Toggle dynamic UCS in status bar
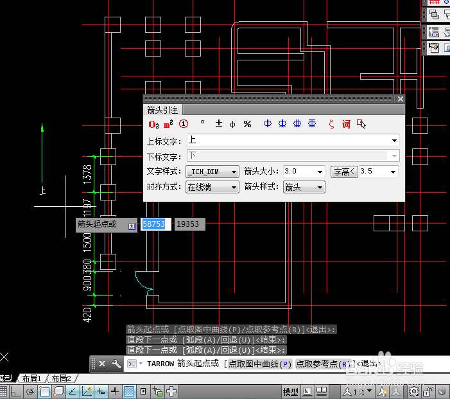This screenshot has width=450, height=399. pos(87,391)
